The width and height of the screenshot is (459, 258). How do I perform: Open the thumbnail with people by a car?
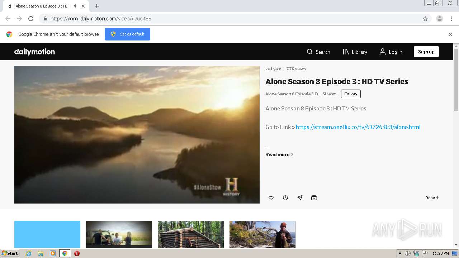119,234
